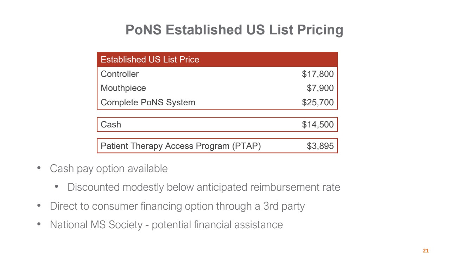Select the $7,900 mouthpiece price
The height and width of the screenshot is (263, 469).
(x=320, y=88)
